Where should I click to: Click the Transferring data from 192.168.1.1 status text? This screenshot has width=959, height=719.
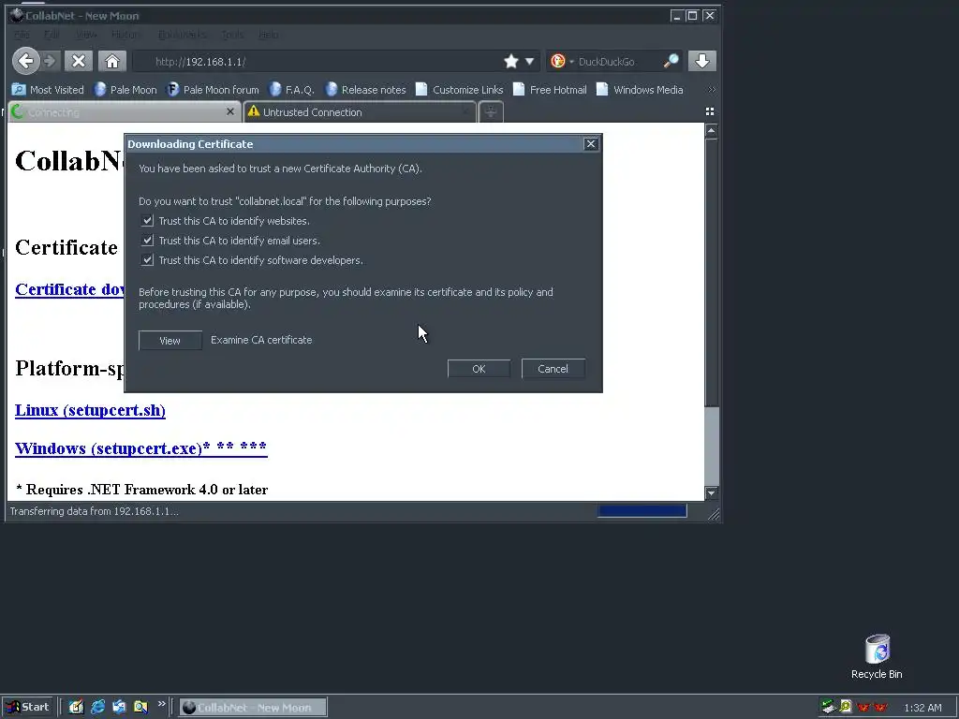pos(95,511)
